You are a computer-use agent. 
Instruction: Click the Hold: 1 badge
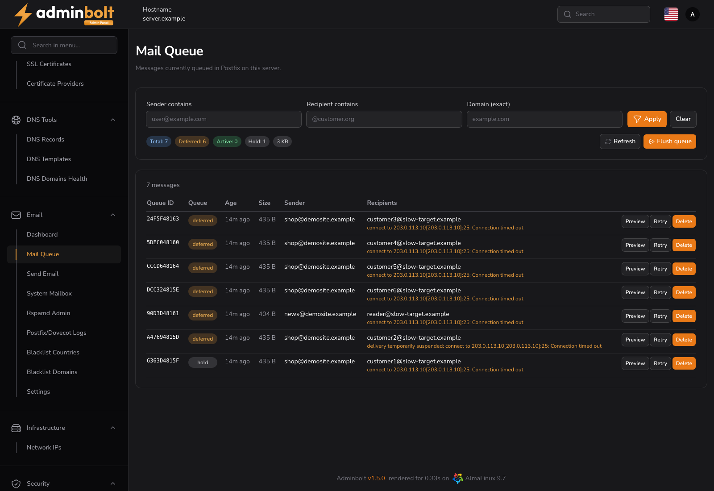point(257,141)
